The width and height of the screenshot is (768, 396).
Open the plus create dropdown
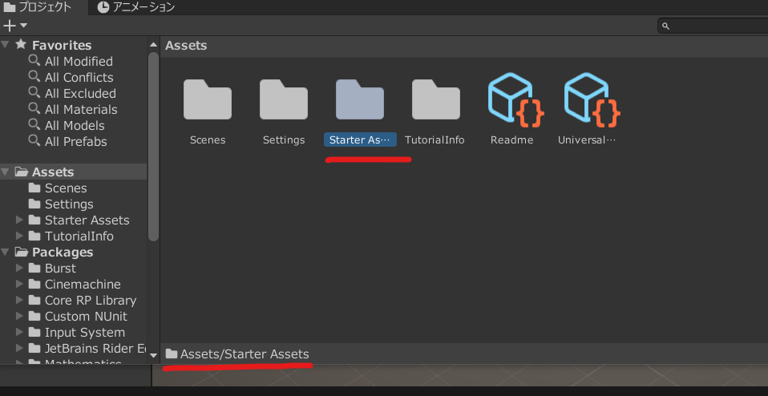click(15, 26)
